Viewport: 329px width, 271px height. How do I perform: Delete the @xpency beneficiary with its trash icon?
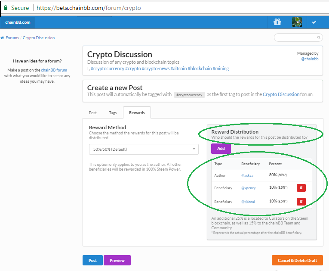(301, 188)
